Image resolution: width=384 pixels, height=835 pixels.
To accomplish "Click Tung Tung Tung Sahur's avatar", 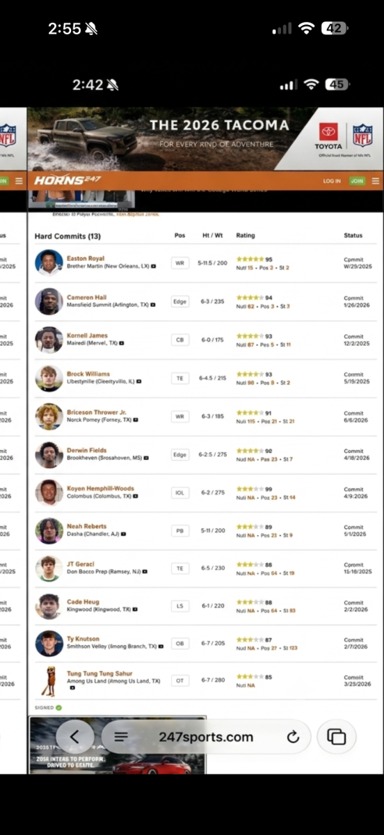I will pyautogui.click(x=49, y=680).
